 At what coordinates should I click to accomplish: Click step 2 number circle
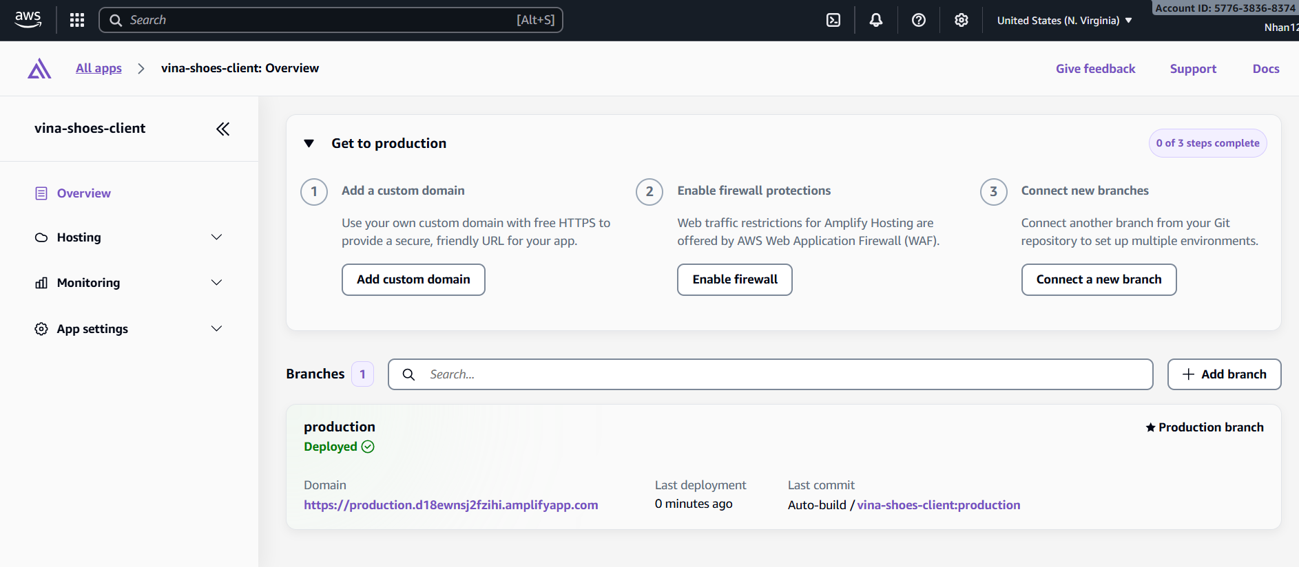coord(649,191)
